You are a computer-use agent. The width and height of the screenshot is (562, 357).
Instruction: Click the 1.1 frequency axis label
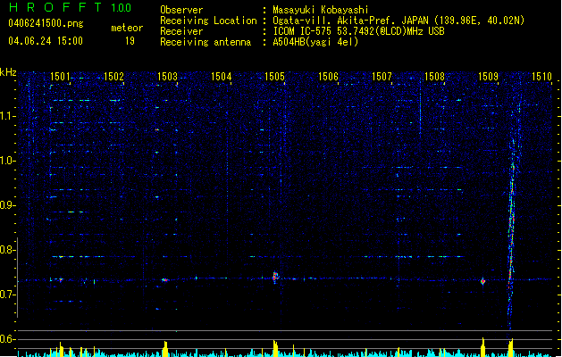[x=7, y=116]
